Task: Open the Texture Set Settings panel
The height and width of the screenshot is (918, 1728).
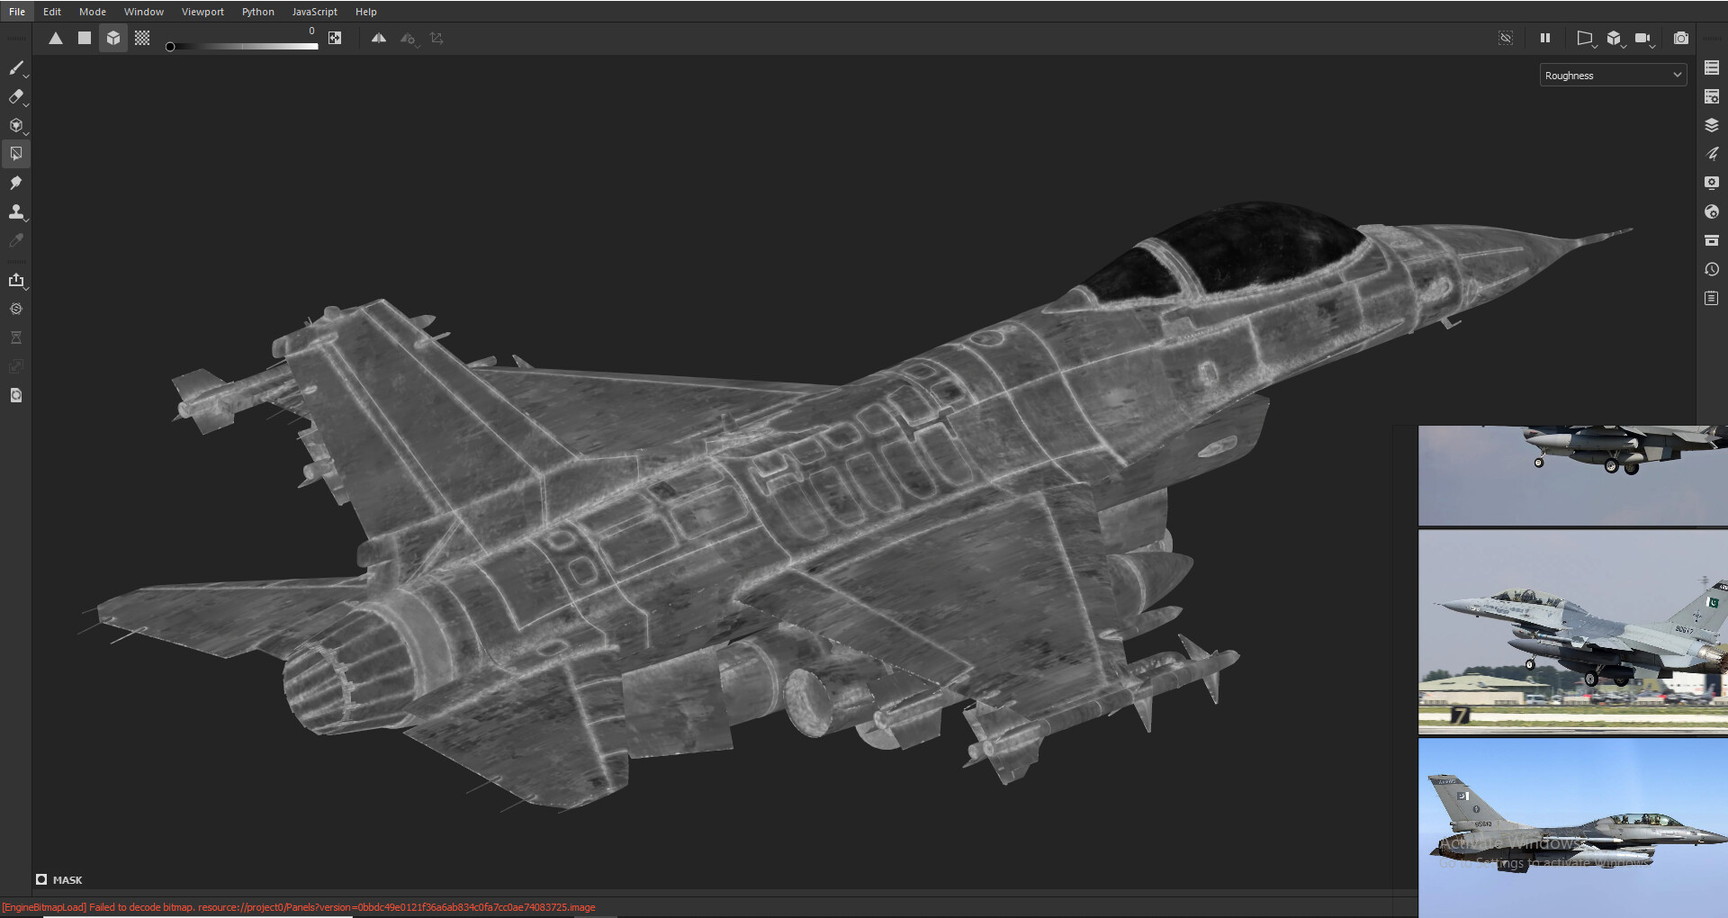Action: click(1711, 95)
